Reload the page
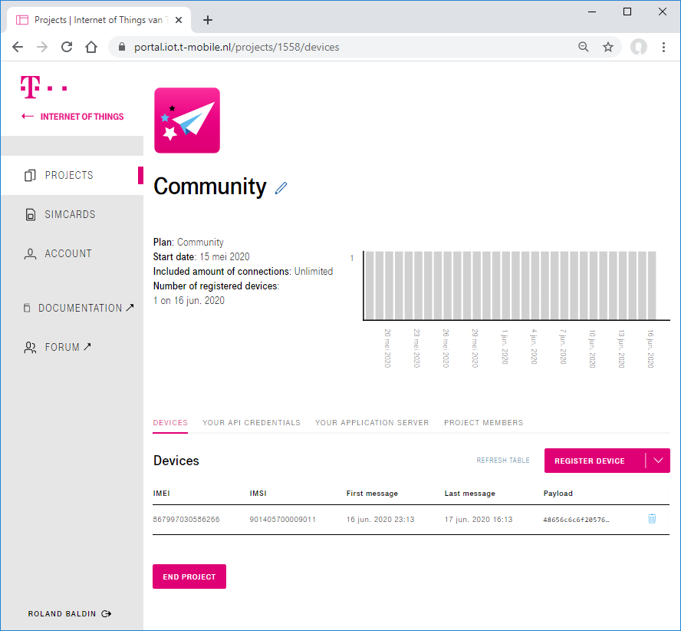This screenshot has width=681, height=631. [67, 47]
